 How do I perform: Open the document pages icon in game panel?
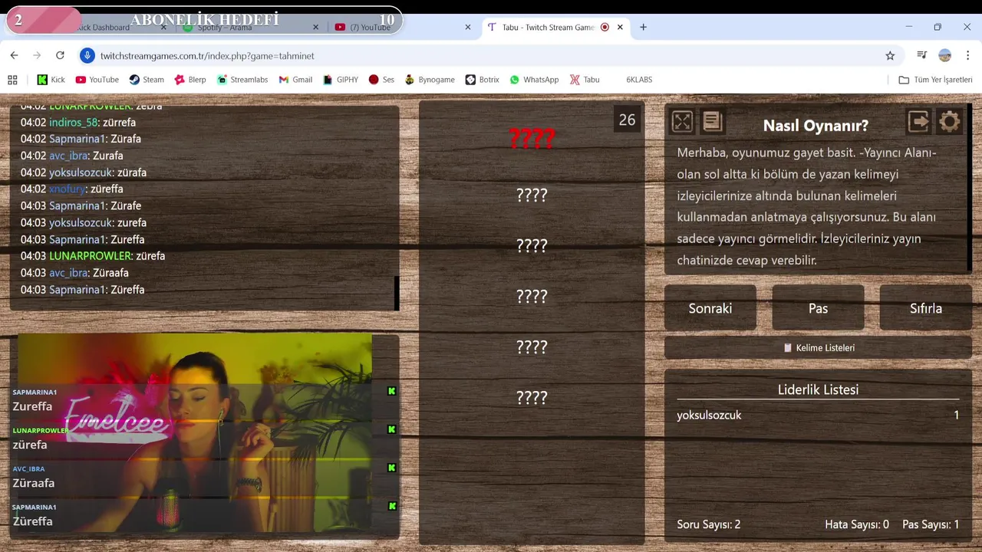pos(712,121)
